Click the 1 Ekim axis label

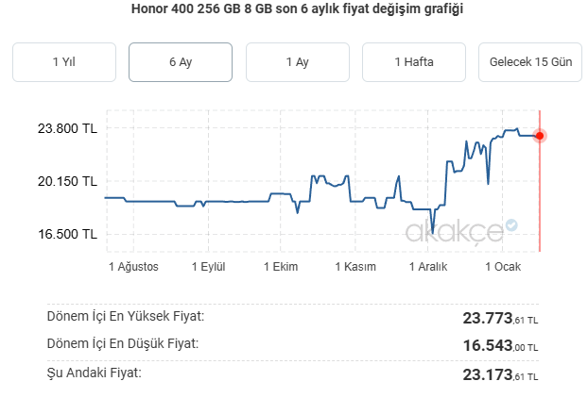click(281, 267)
